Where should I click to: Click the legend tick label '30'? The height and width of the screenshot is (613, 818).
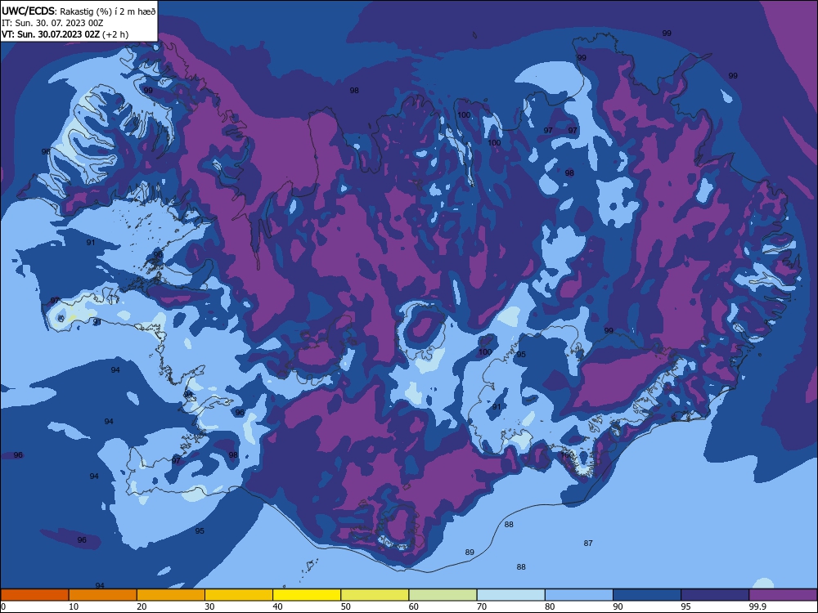(x=209, y=606)
